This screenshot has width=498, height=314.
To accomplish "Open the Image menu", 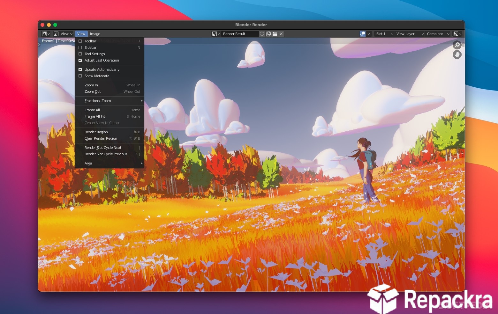I will pos(95,34).
